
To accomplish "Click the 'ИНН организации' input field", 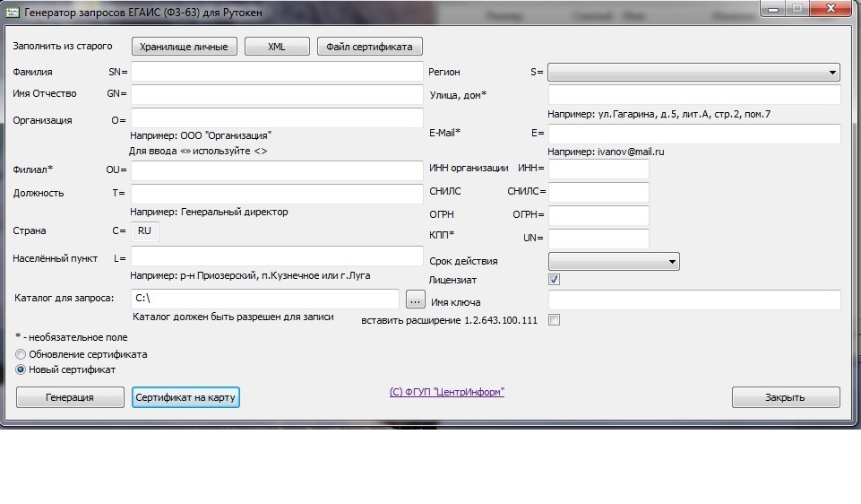I will (598, 169).
